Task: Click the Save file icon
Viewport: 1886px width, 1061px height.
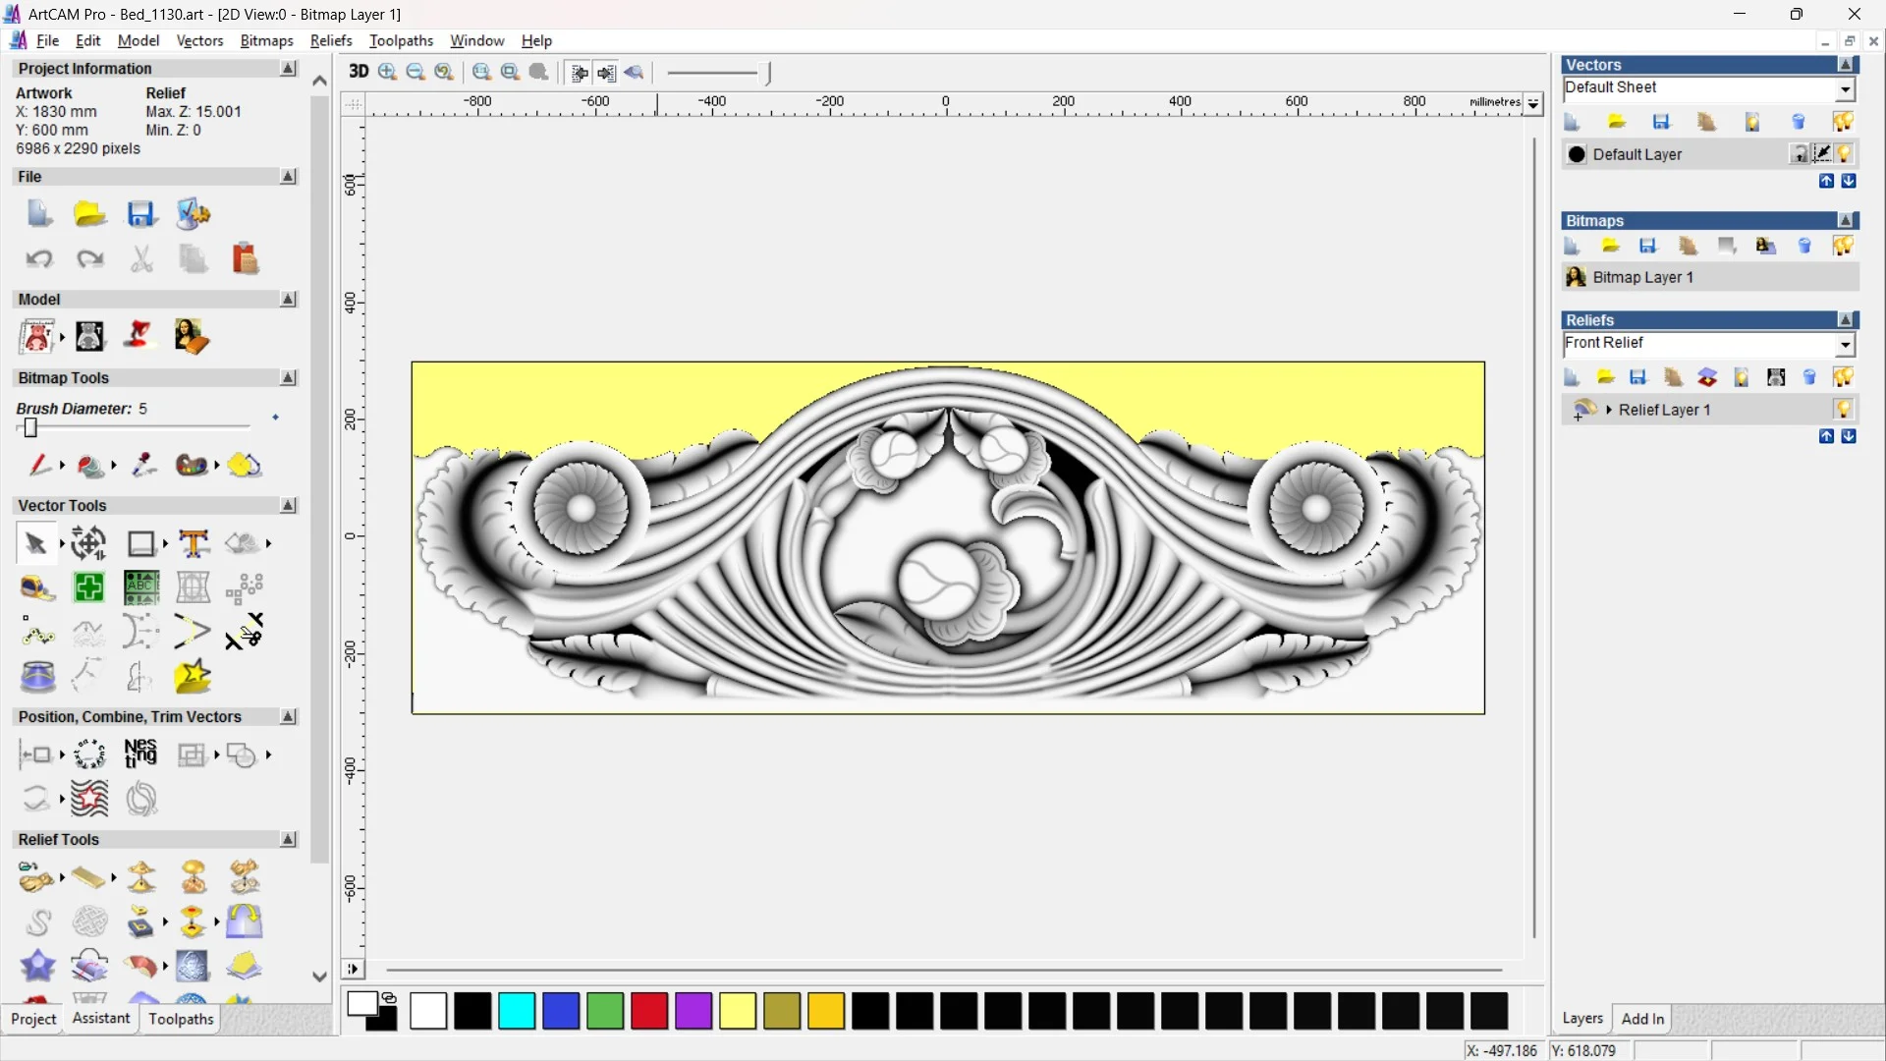Action: pyautogui.click(x=141, y=214)
